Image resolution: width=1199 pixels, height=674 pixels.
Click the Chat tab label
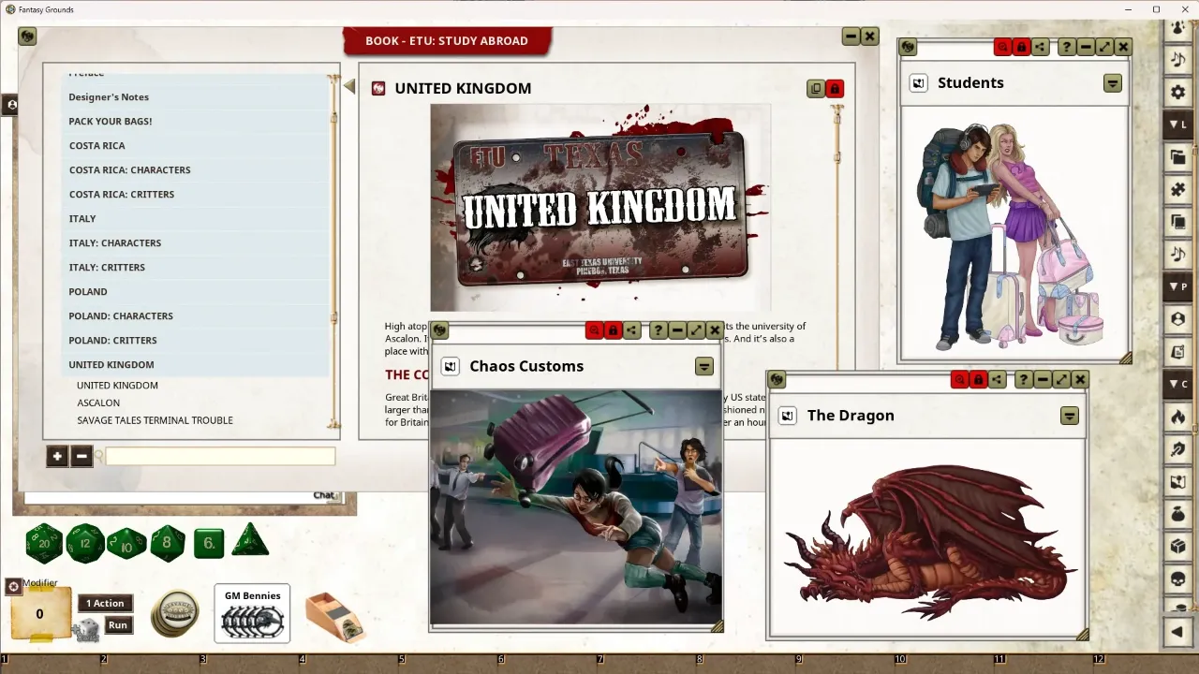324,495
